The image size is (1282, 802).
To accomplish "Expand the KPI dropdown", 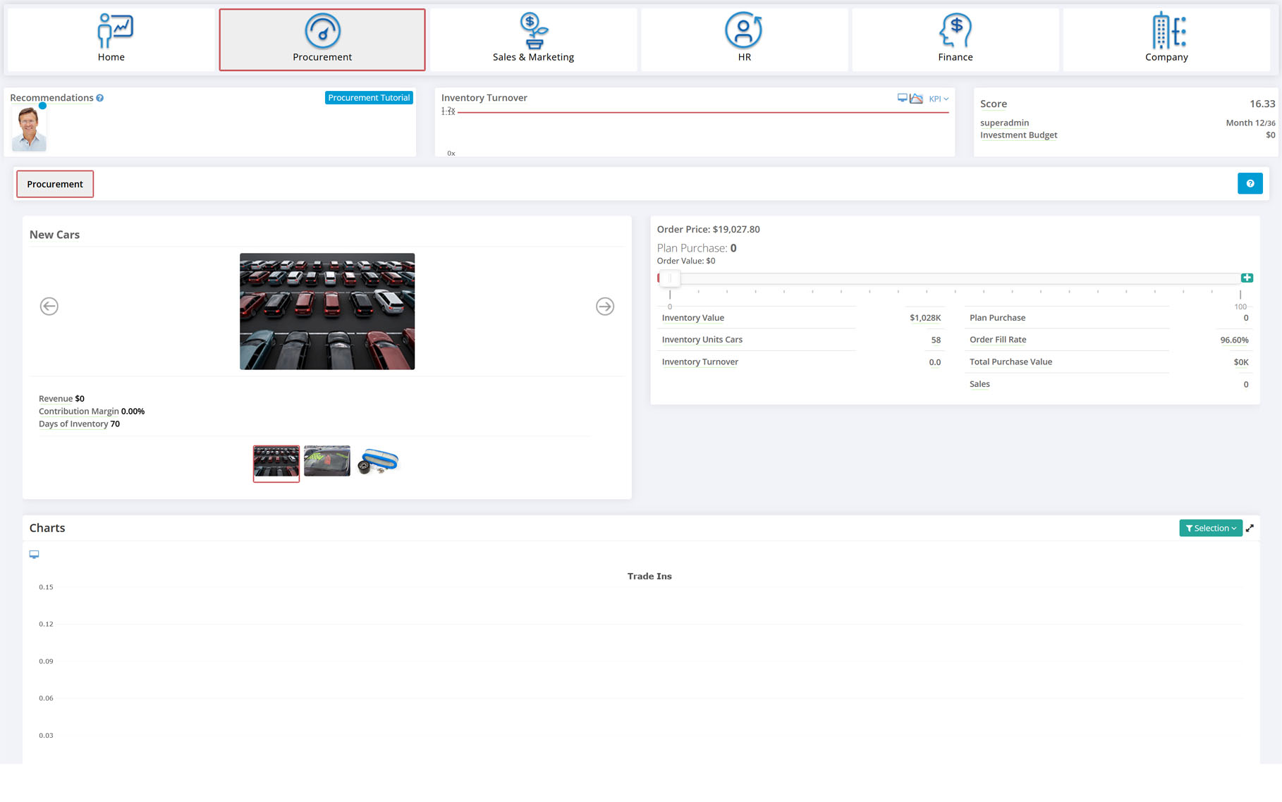I will point(939,99).
